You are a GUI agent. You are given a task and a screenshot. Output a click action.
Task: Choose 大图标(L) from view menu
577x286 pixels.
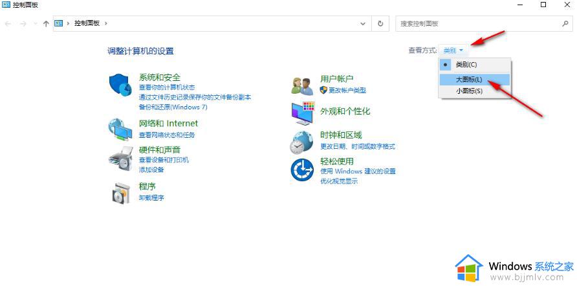(x=475, y=80)
